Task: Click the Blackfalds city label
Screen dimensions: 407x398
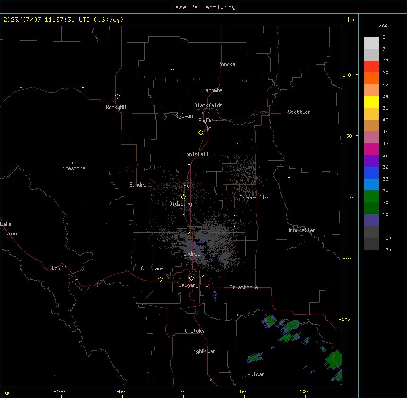Action: point(208,105)
